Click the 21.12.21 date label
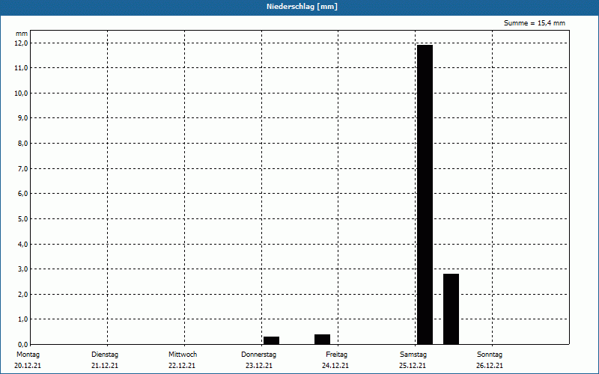Screen dimensions: 599x374 [x=105, y=366]
